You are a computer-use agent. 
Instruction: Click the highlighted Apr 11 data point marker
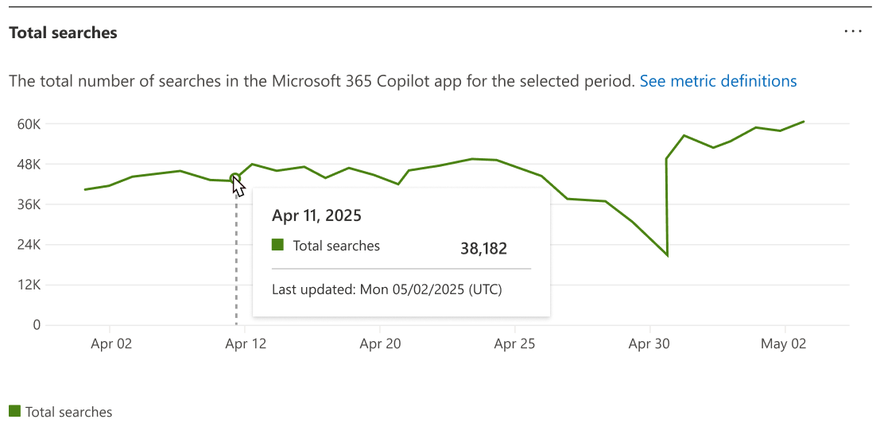[235, 179]
